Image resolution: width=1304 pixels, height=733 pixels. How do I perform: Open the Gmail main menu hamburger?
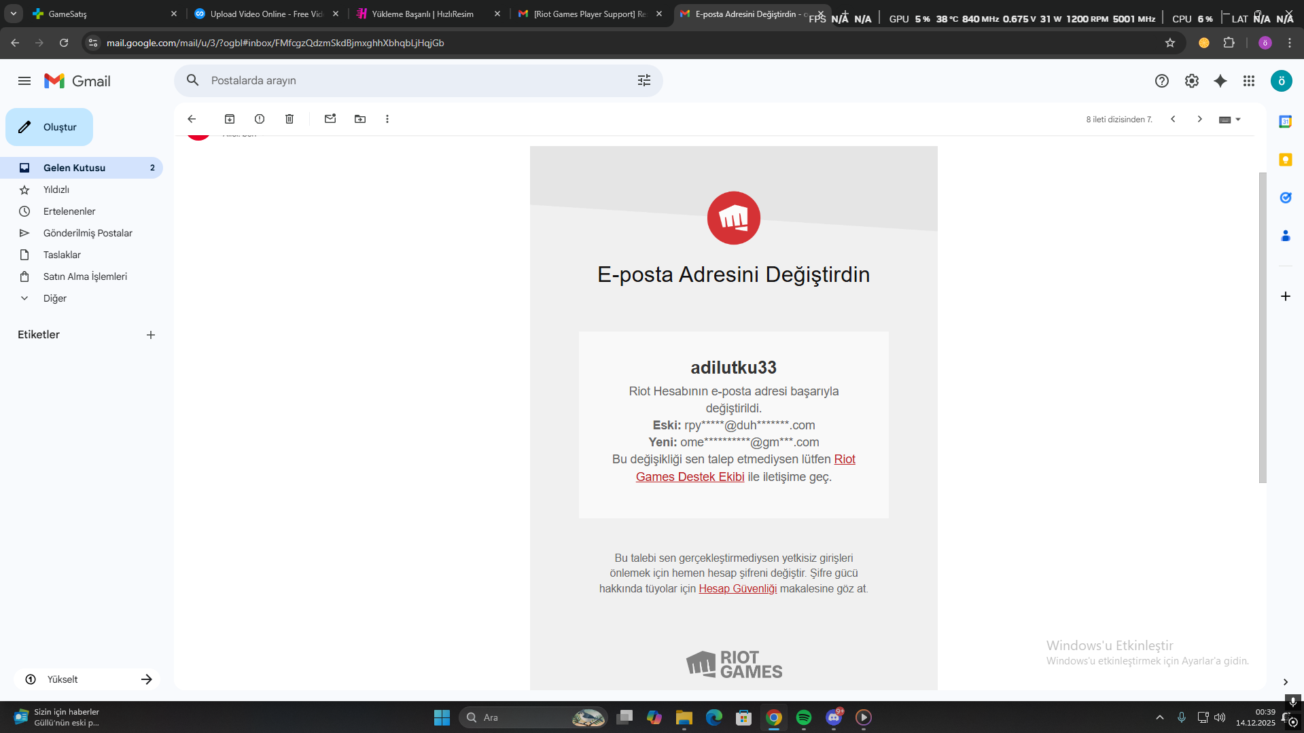tap(24, 81)
